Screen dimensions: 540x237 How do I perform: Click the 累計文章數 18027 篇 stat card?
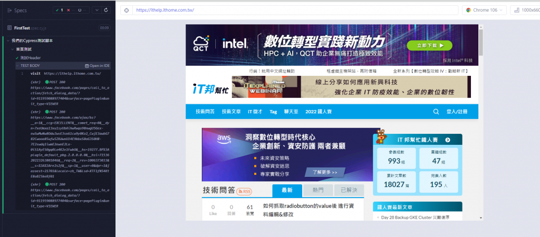pyautogui.click(x=397, y=182)
